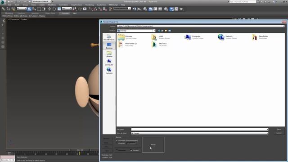Open the Render Setup icon
The height and width of the screenshot is (162, 288).
(x=171, y=9)
